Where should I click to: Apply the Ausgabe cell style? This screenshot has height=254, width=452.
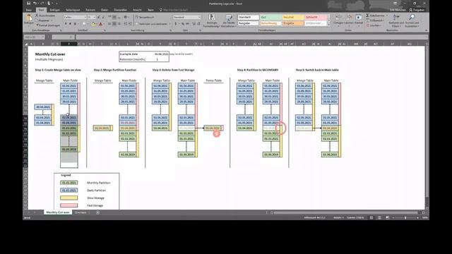coord(248,23)
